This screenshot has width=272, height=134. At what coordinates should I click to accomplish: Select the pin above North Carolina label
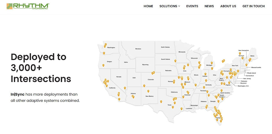pos(221,91)
